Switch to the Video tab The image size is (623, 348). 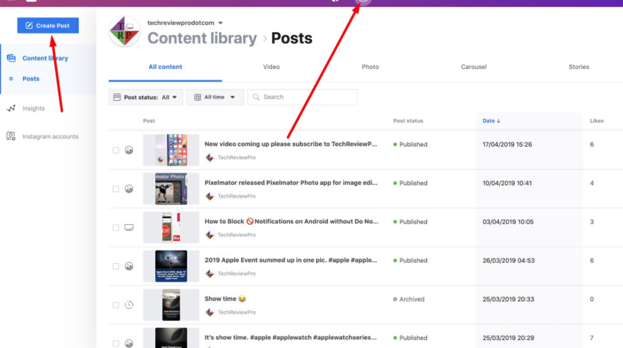pos(271,67)
